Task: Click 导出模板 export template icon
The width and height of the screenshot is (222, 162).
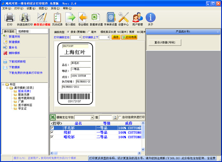Action: point(83,18)
